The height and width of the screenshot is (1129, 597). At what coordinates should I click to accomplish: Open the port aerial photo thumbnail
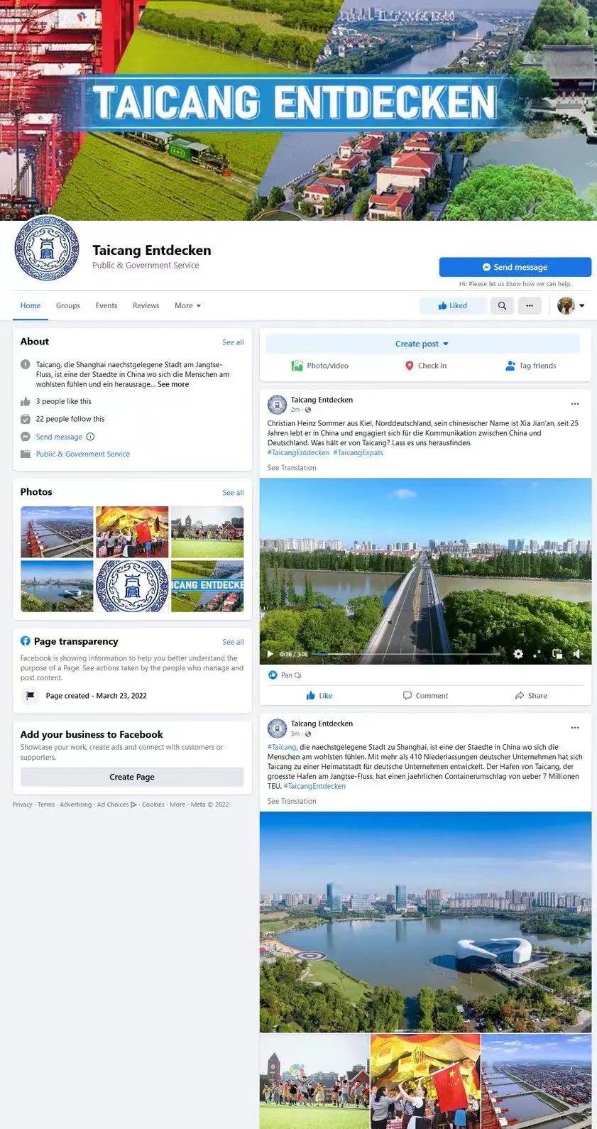[x=57, y=532]
